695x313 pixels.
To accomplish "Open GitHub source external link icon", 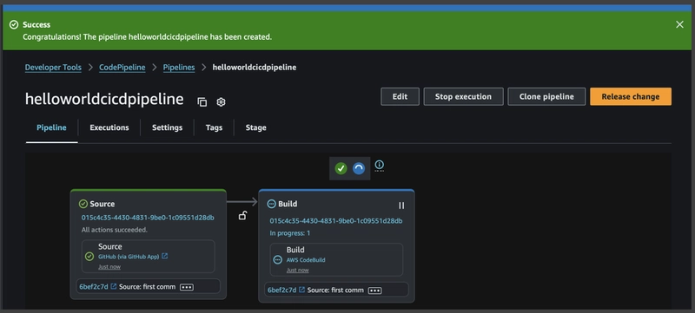I will [x=164, y=256].
